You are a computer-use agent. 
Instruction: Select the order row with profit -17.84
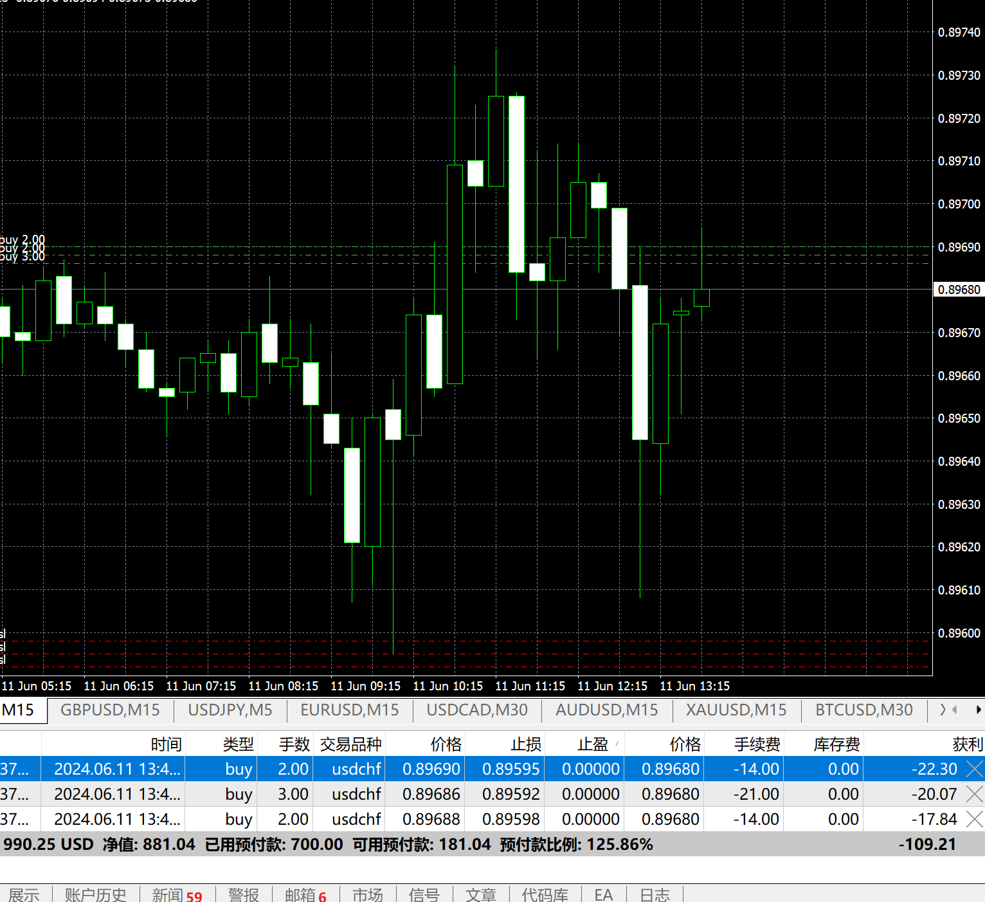click(492, 819)
